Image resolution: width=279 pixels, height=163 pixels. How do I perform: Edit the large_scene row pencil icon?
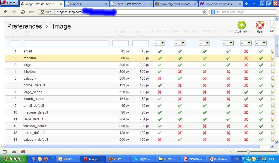273,92
